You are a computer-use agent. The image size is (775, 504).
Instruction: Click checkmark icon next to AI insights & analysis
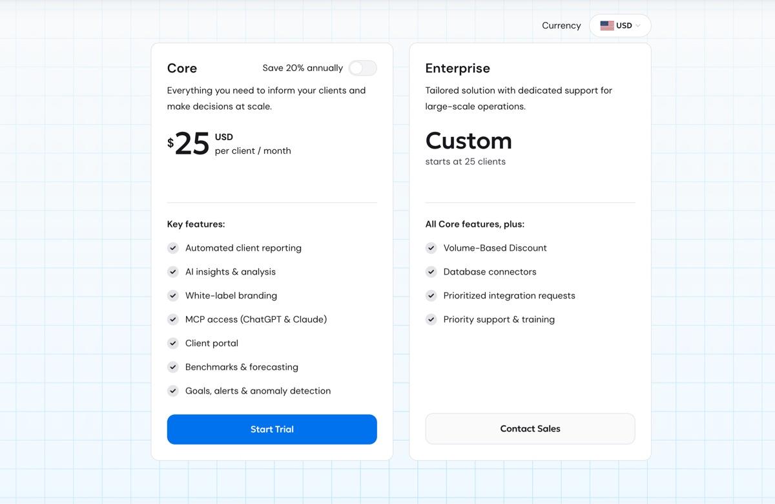173,272
